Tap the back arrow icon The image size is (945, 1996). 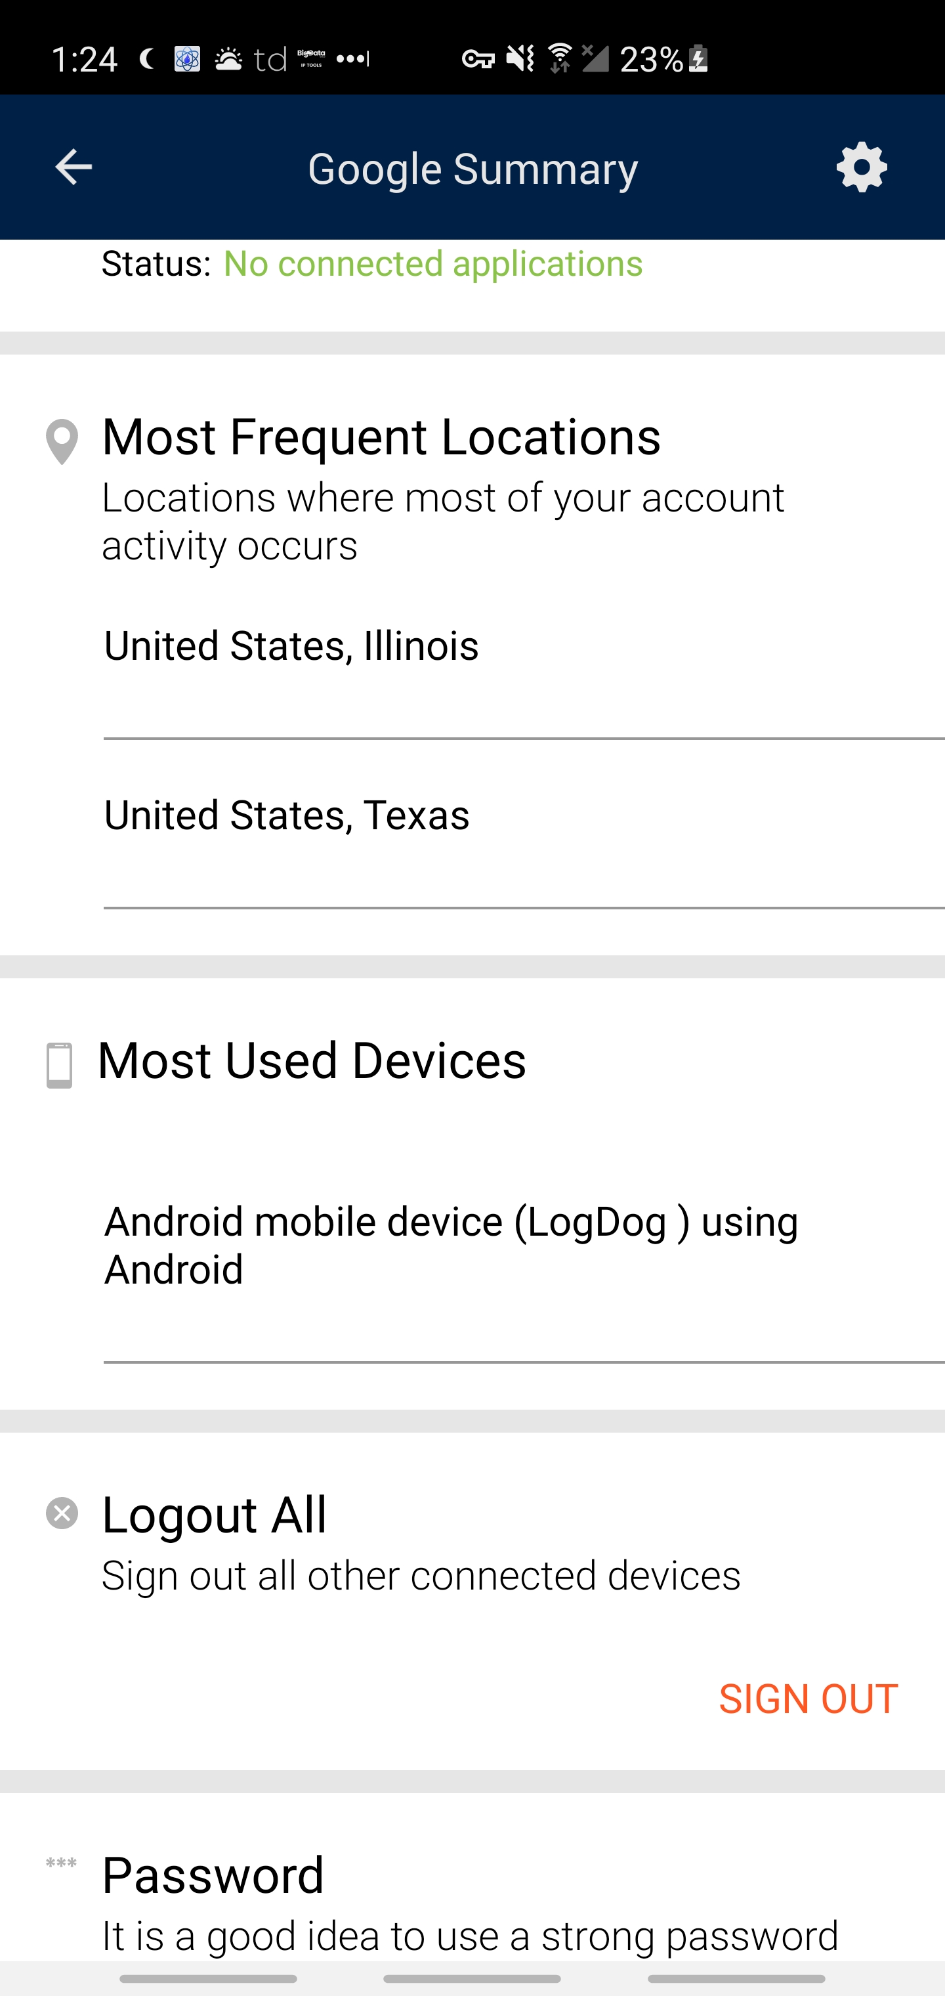click(x=73, y=167)
